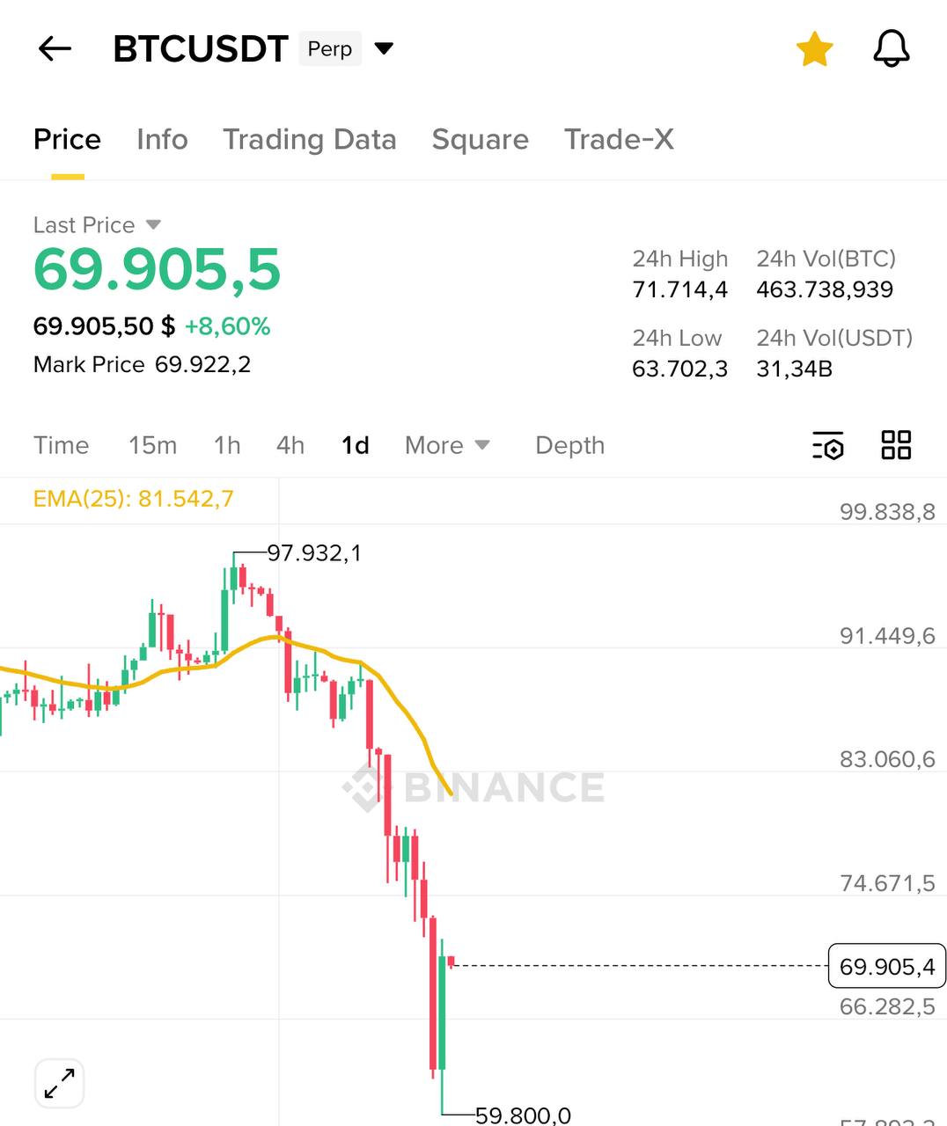Image resolution: width=947 pixels, height=1126 pixels.
Task: Switch to the Info tab
Action: pos(162,139)
